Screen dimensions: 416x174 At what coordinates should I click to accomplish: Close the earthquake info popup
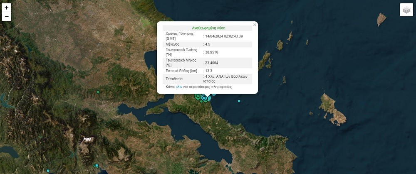pyautogui.click(x=255, y=25)
